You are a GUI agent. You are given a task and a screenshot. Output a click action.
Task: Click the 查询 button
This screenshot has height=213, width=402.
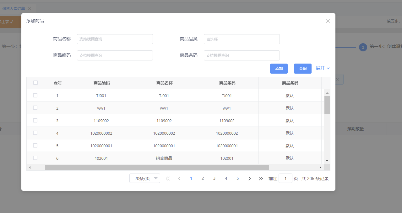pos(303,69)
